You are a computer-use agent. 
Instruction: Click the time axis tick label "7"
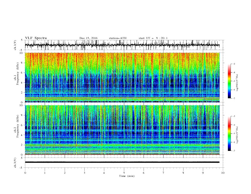(164, 173)
